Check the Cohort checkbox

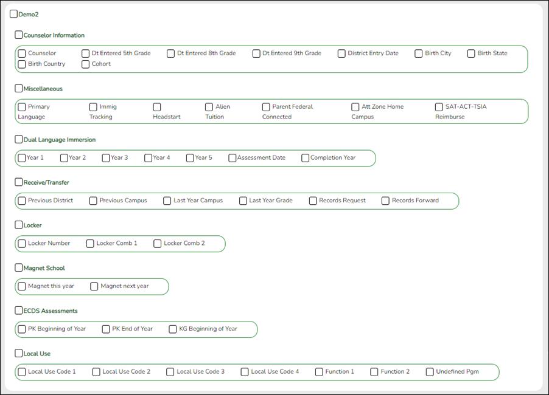[85, 64]
